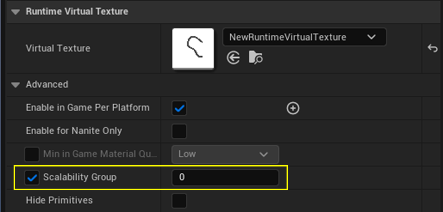The height and width of the screenshot is (212, 443).
Task: Click the Advanced section label
Action: [x=47, y=84]
